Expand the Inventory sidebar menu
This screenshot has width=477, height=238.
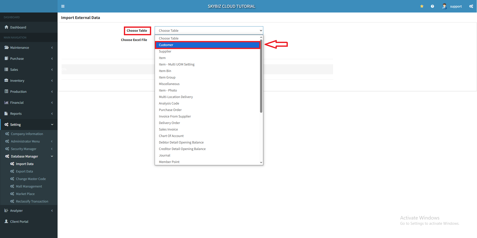(29, 80)
